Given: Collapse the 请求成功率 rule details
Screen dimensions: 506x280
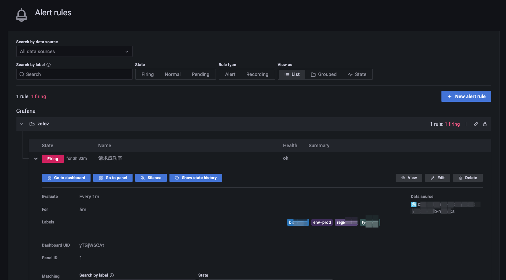Looking at the screenshot, I should pyautogui.click(x=36, y=159).
